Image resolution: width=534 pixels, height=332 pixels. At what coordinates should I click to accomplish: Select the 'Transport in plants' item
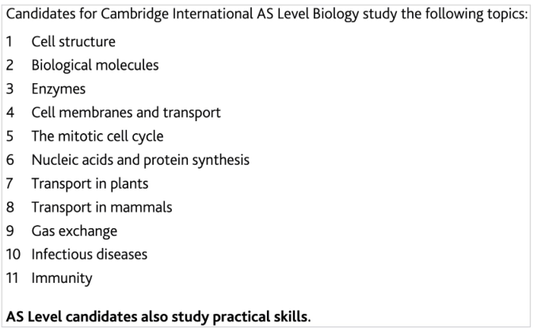click(90, 184)
